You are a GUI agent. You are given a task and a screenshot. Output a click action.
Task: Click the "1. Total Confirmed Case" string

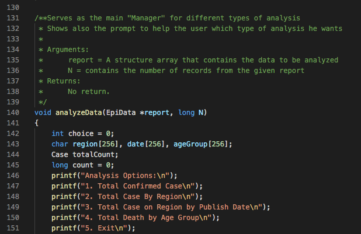click(x=138, y=186)
